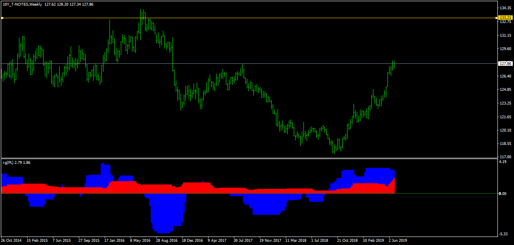This screenshot has width=514, height=245.
Task: Click the 123.25 price axis label
Action: tap(506, 103)
